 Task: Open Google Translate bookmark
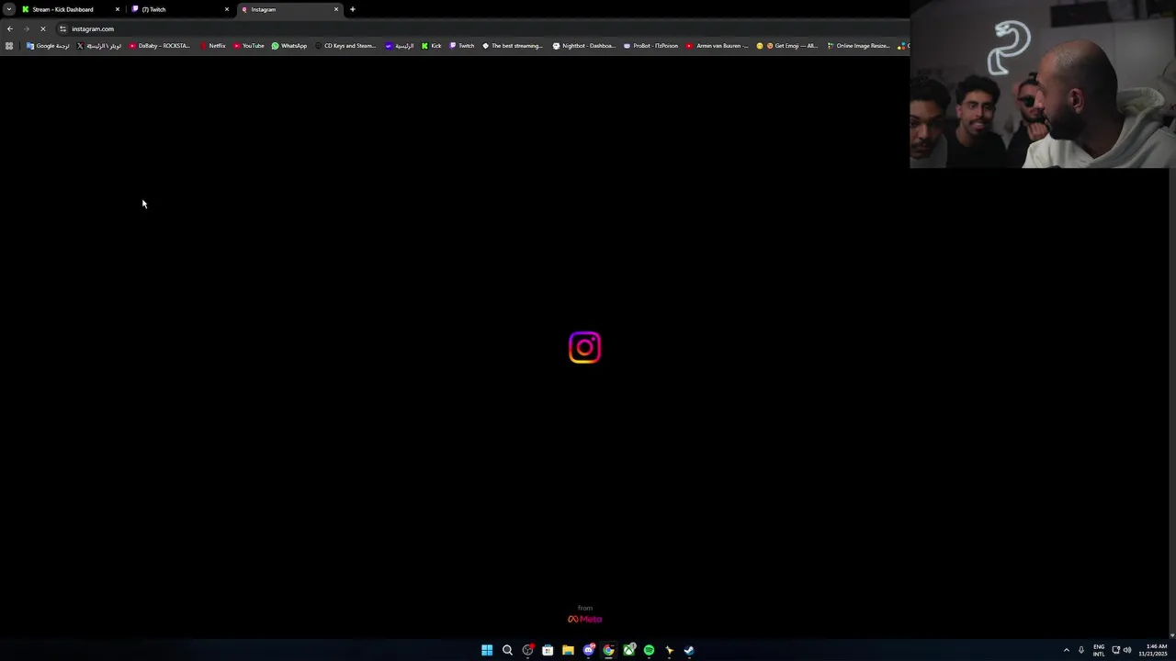click(48, 46)
